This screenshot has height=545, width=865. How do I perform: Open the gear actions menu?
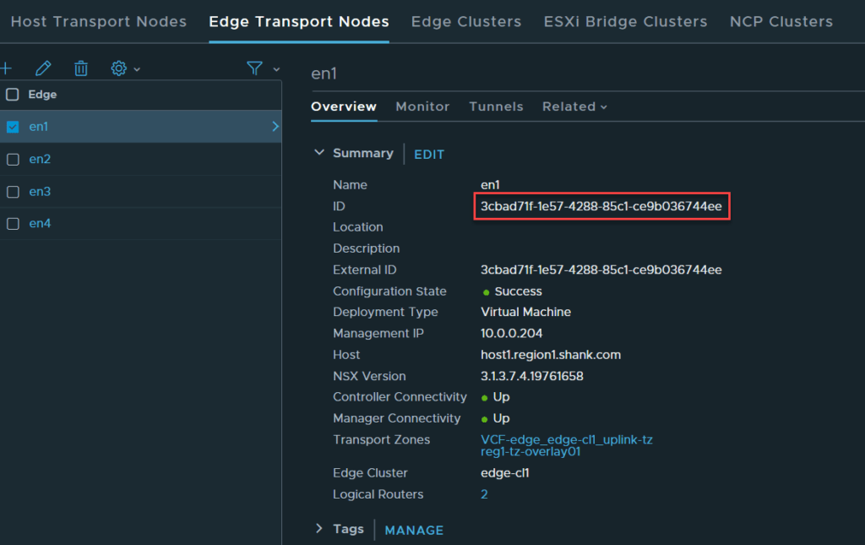(x=125, y=68)
